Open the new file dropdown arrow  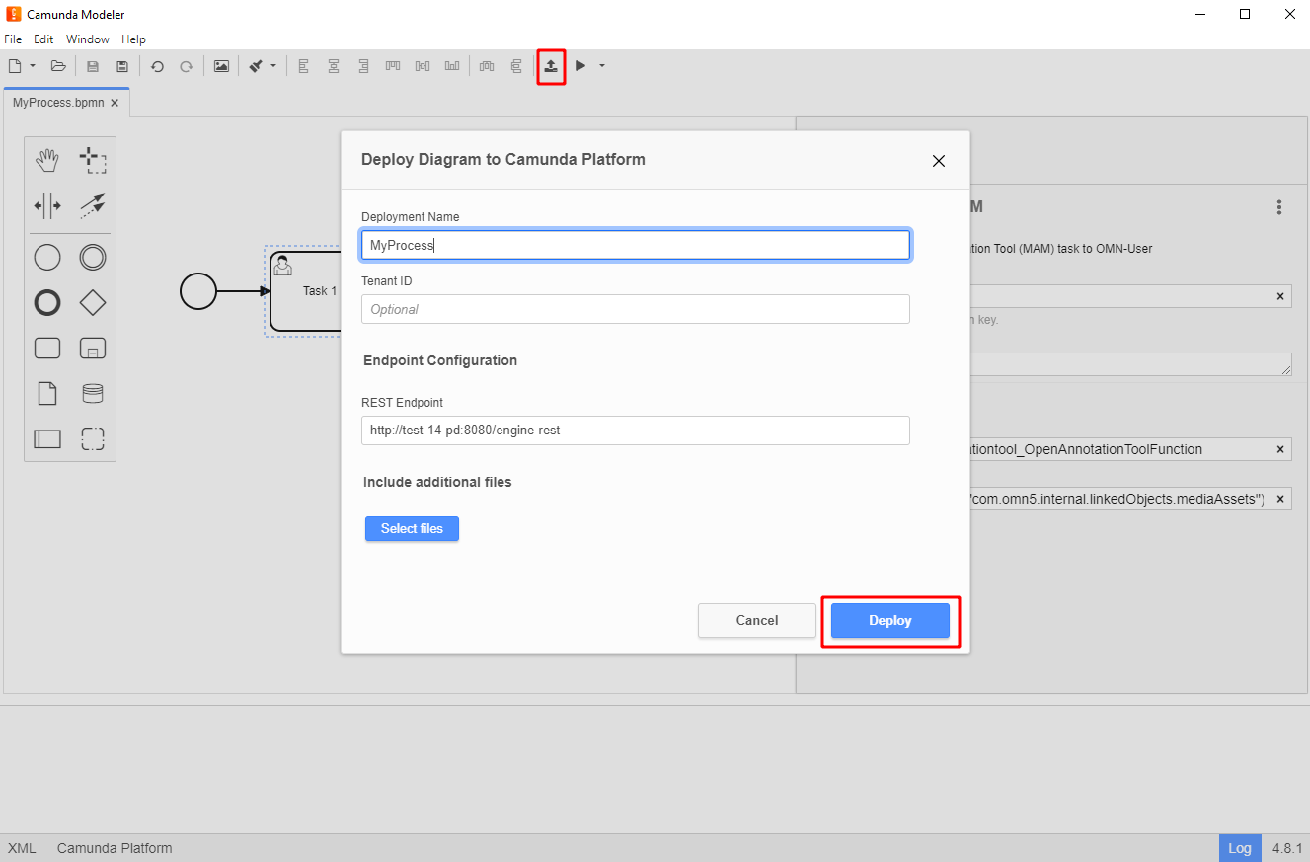coord(33,66)
